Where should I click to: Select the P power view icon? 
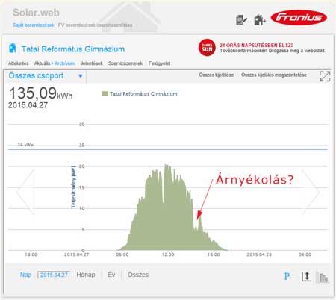[287, 276]
